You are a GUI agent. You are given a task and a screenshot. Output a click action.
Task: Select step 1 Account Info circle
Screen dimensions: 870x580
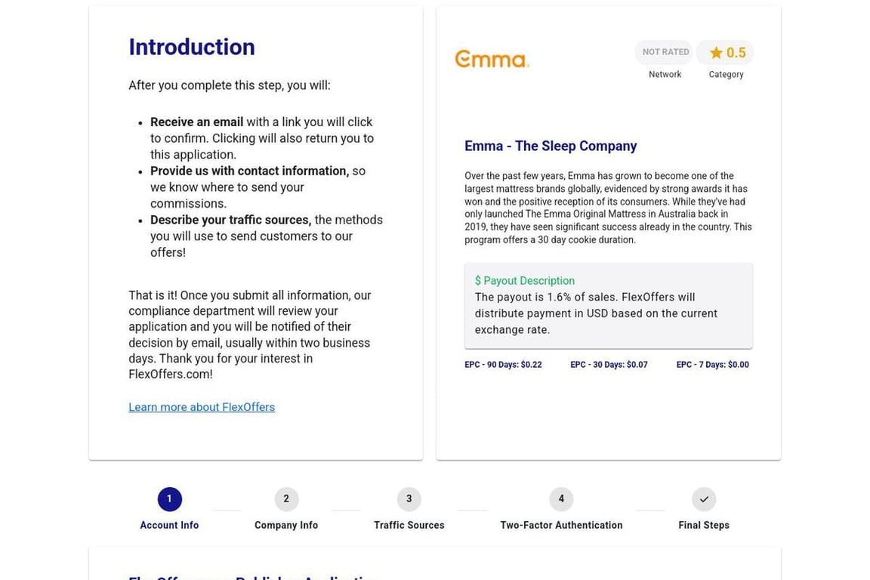coord(169,499)
